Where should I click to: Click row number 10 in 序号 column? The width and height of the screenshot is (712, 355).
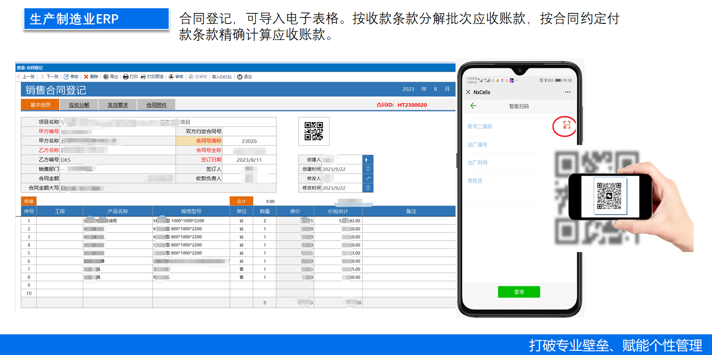coord(29,293)
